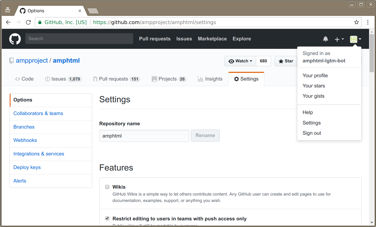
Task: Open Issues in the top navigation
Action: [184, 39]
